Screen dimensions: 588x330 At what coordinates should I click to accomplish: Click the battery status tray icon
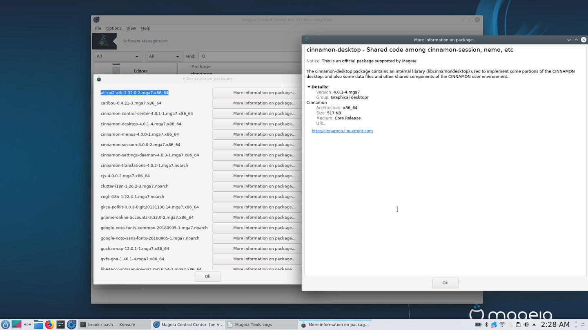click(x=478, y=325)
